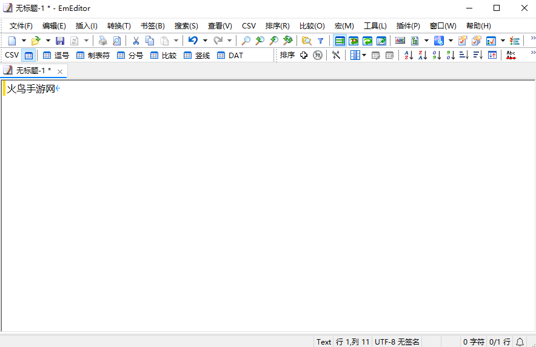The image size is (536, 347).
Task: Click the Print printer icon
Action: 102,41
